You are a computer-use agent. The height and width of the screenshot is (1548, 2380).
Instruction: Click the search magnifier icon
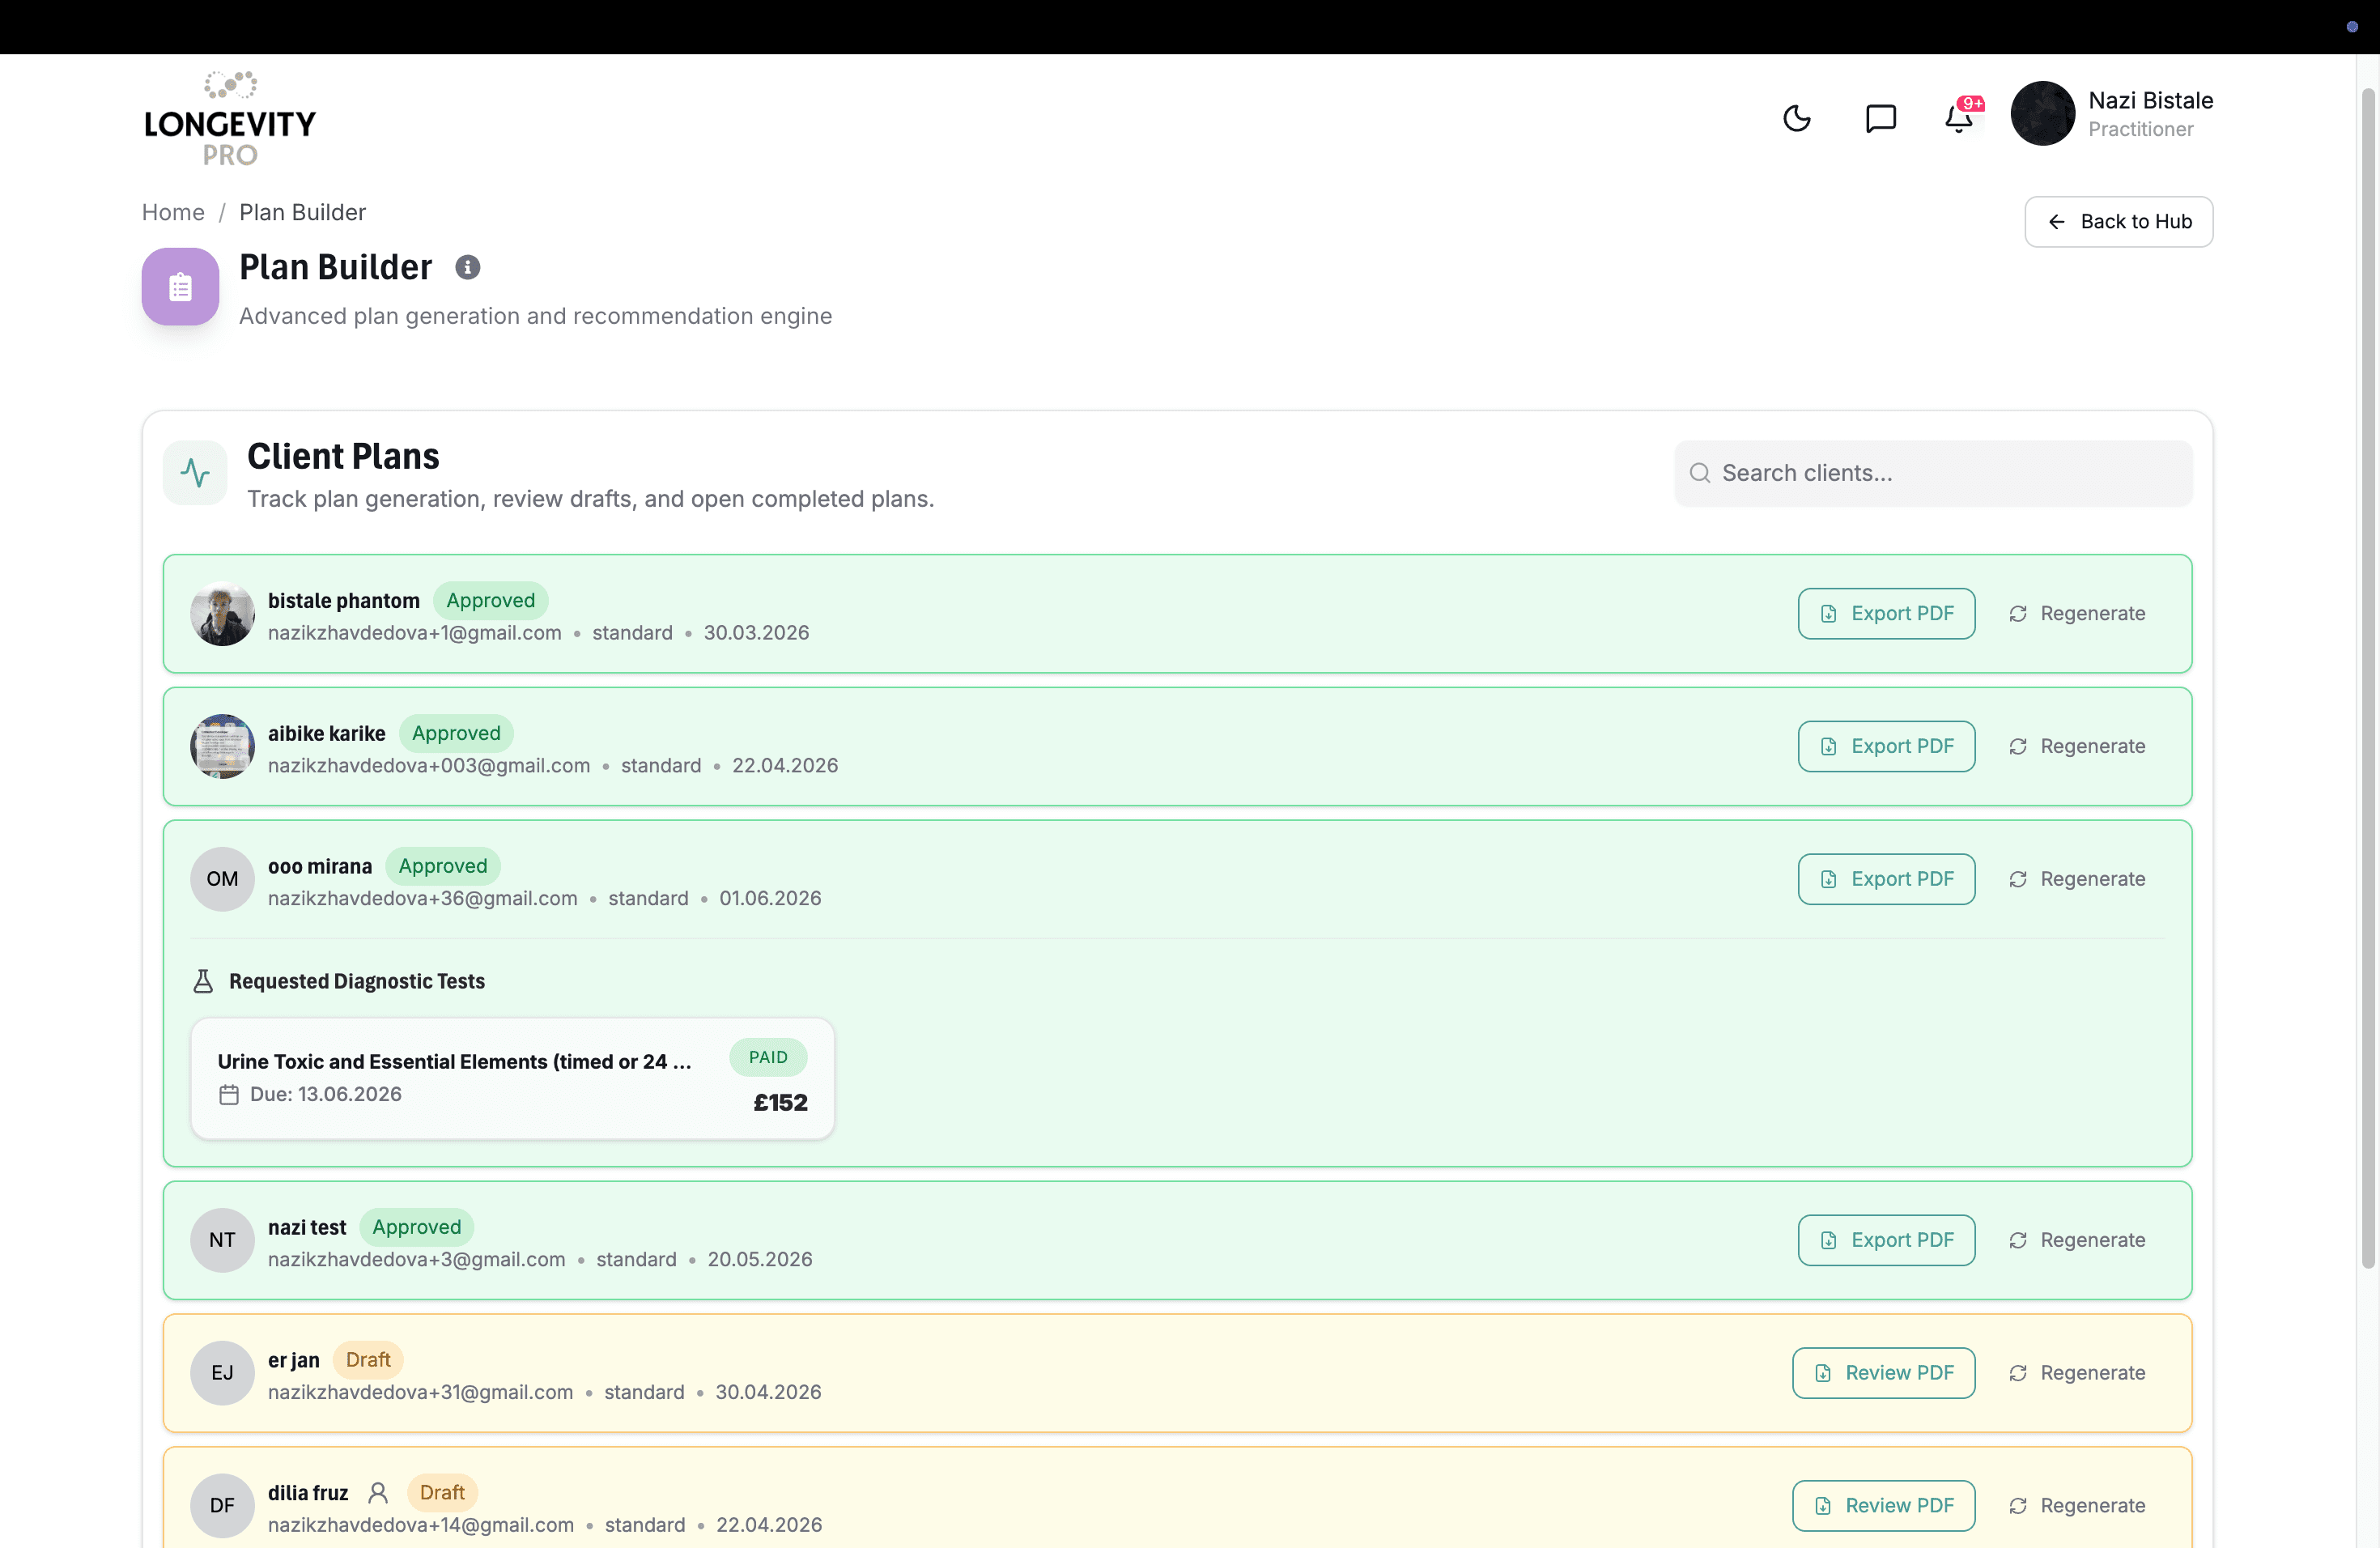coord(1700,473)
